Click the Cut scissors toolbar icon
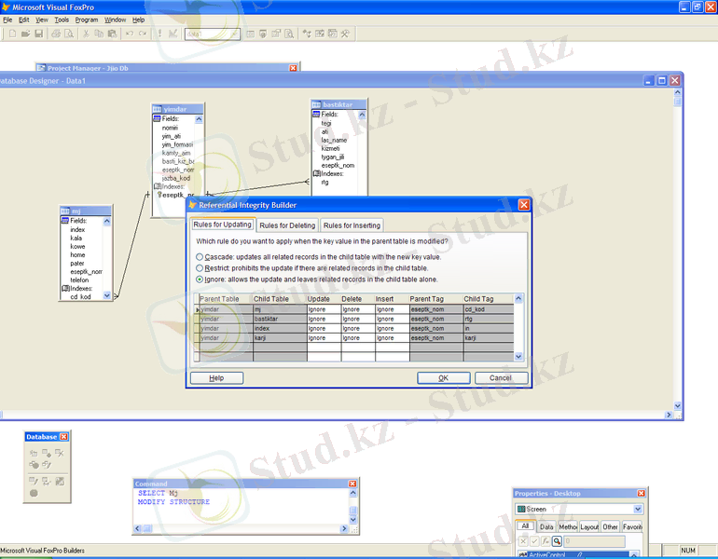The height and width of the screenshot is (559, 718). tap(86, 34)
